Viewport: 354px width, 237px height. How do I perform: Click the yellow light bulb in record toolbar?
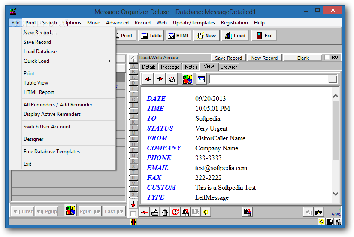[206, 212]
